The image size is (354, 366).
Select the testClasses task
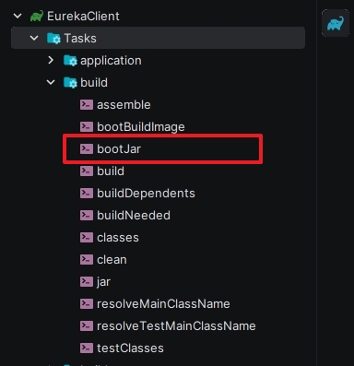click(130, 348)
